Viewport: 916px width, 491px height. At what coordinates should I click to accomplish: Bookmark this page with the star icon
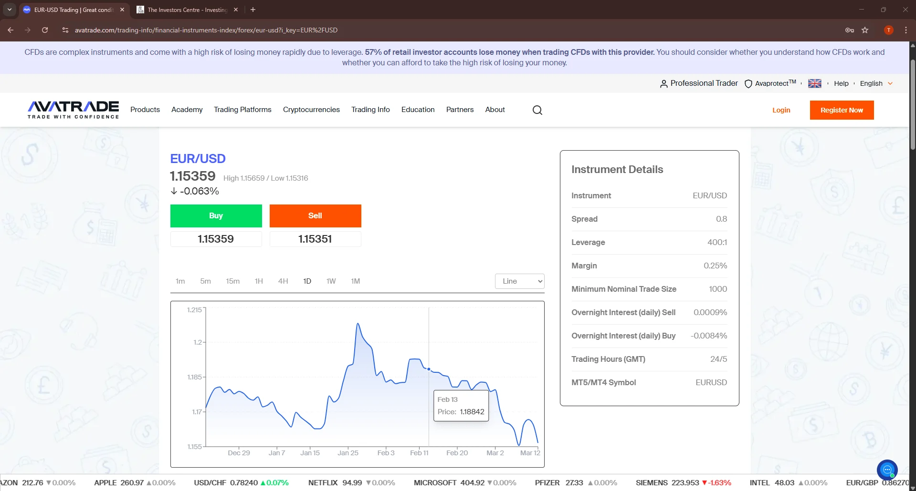point(865,30)
